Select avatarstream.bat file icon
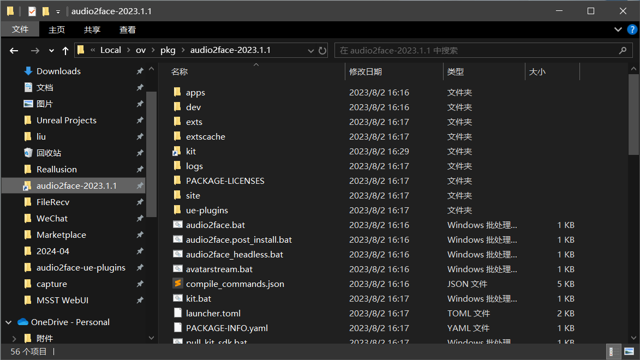The width and height of the screenshot is (640, 360). [x=177, y=268]
